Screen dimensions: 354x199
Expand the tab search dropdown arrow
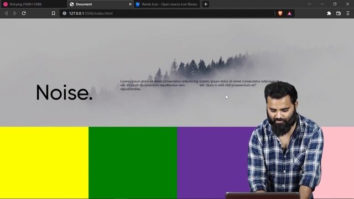point(309,4)
